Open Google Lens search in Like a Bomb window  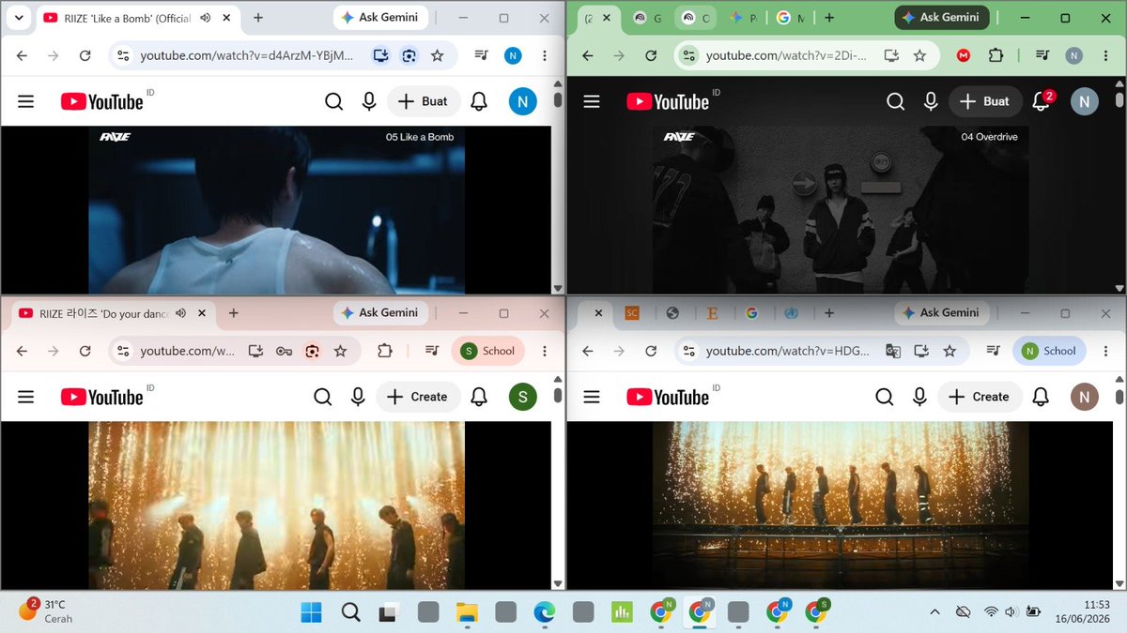coord(409,55)
